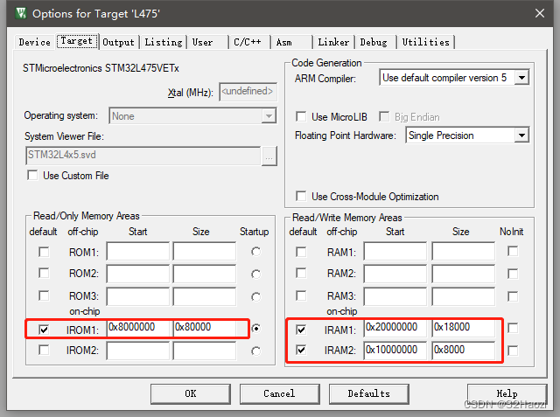
Task: Open the Floating Point Hardware dropdown
Action: pos(467,136)
